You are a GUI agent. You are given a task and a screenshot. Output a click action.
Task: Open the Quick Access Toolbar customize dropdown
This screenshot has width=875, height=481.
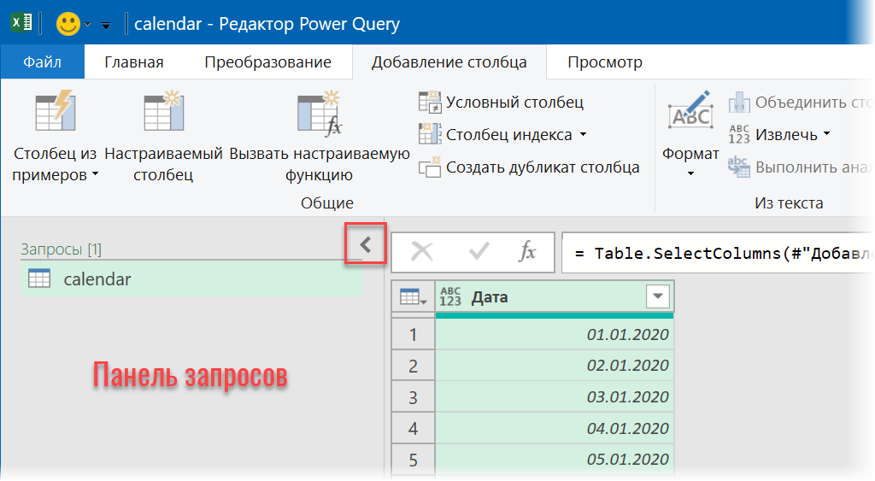tap(105, 25)
